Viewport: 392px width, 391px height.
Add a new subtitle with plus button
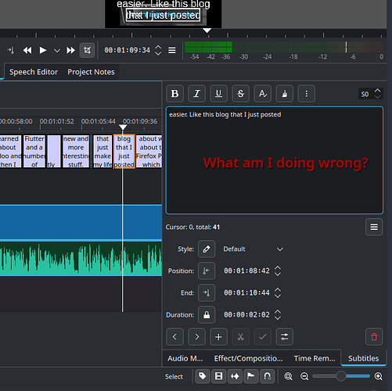point(218,337)
